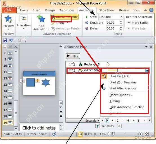This screenshot has height=144, width=156.
Task: Open the Animation gallery icon
Action: click(24, 18)
